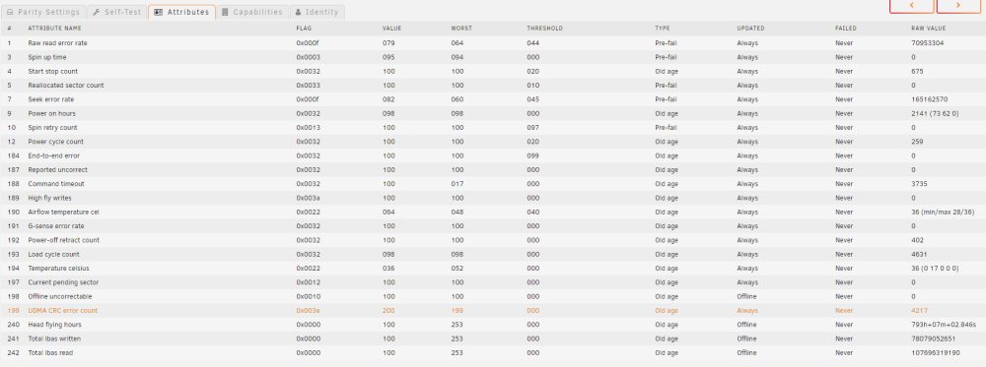Viewport: 986px width, 367px height.
Task: Switch to the Identity tab
Action: tap(317, 12)
